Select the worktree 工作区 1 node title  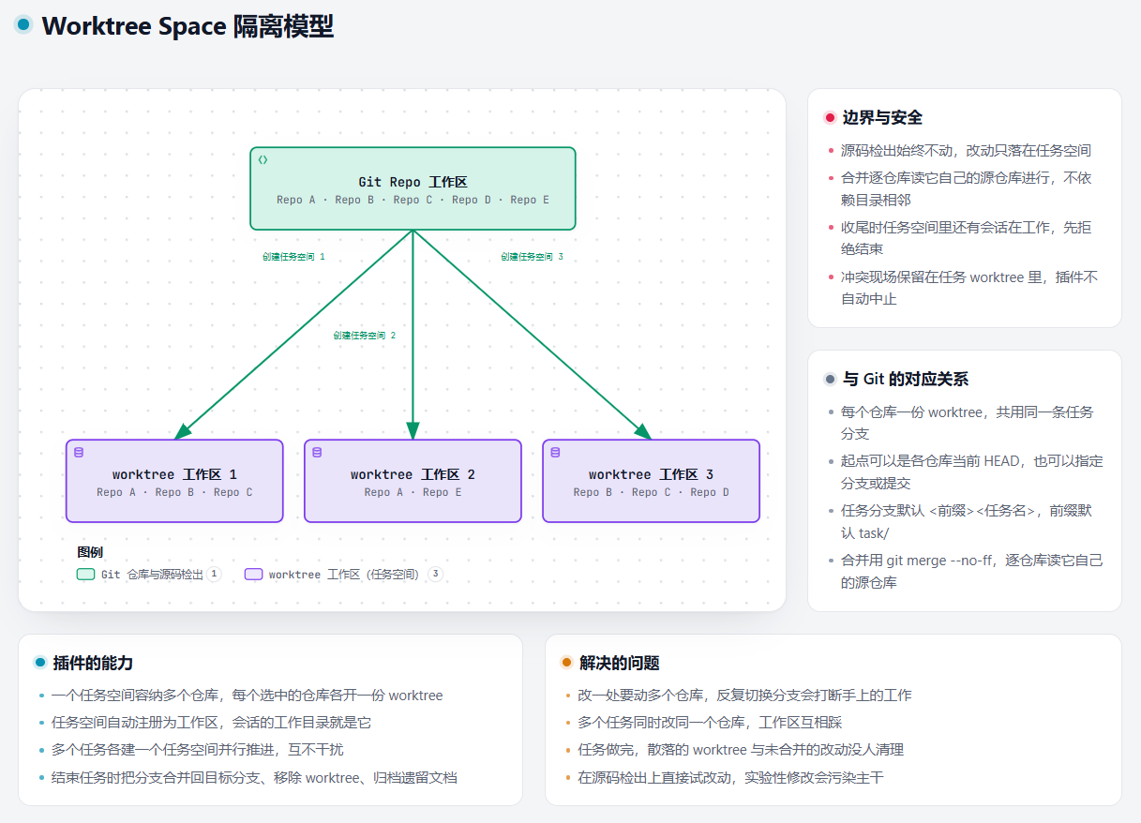tap(174, 474)
